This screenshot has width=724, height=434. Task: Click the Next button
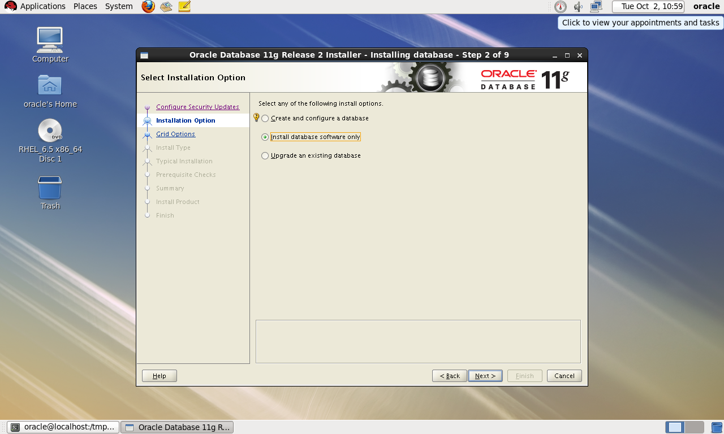click(485, 376)
